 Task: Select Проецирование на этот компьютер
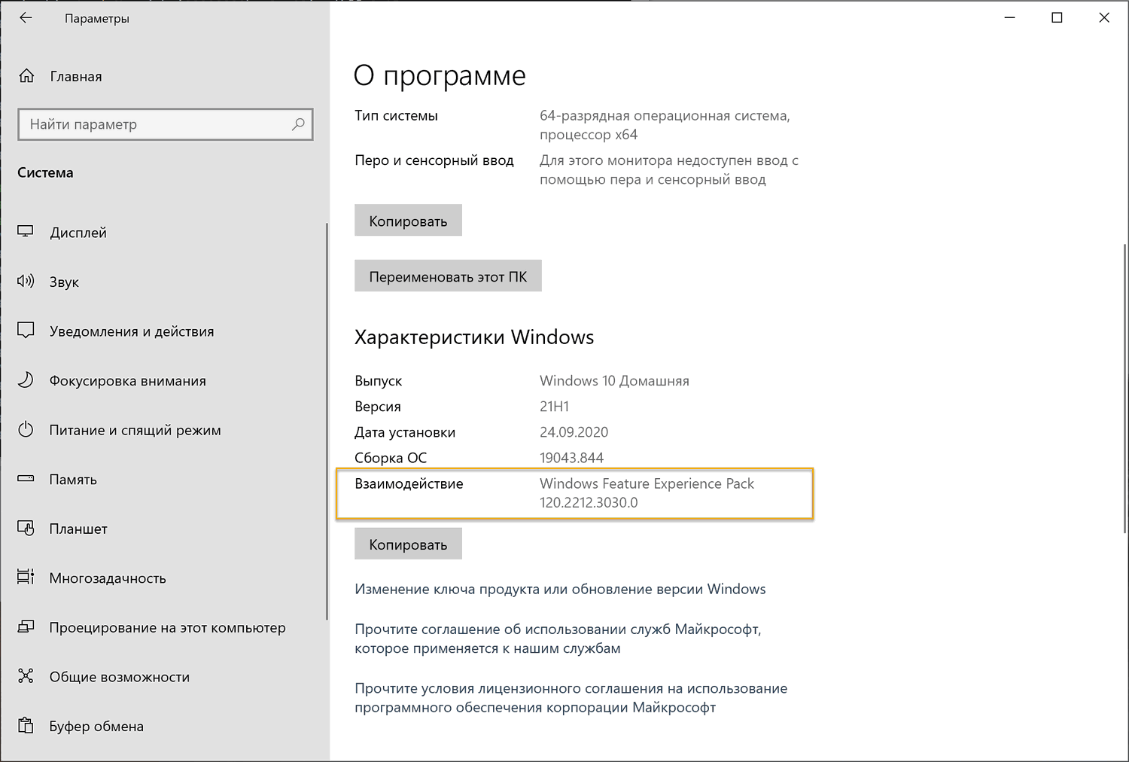coord(168,627)
